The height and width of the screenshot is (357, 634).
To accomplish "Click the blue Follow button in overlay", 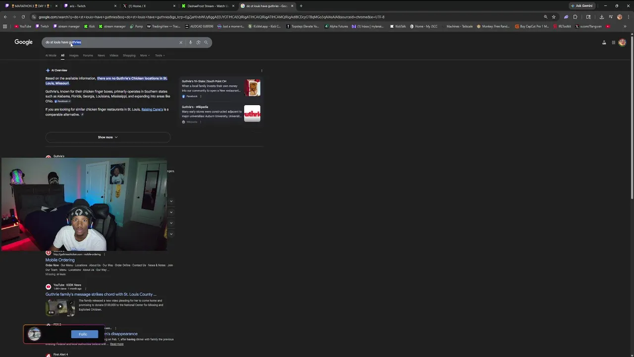I will 84,334.
